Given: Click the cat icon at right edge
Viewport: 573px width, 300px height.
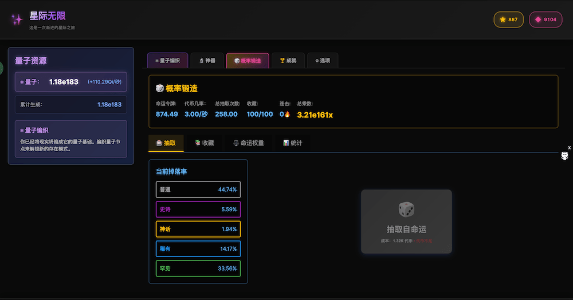Looking at the screenshot, I should coord(564,156).
